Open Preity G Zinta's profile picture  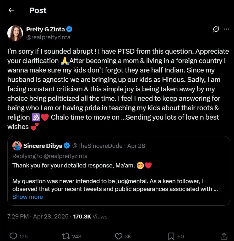tap(15, 33)
